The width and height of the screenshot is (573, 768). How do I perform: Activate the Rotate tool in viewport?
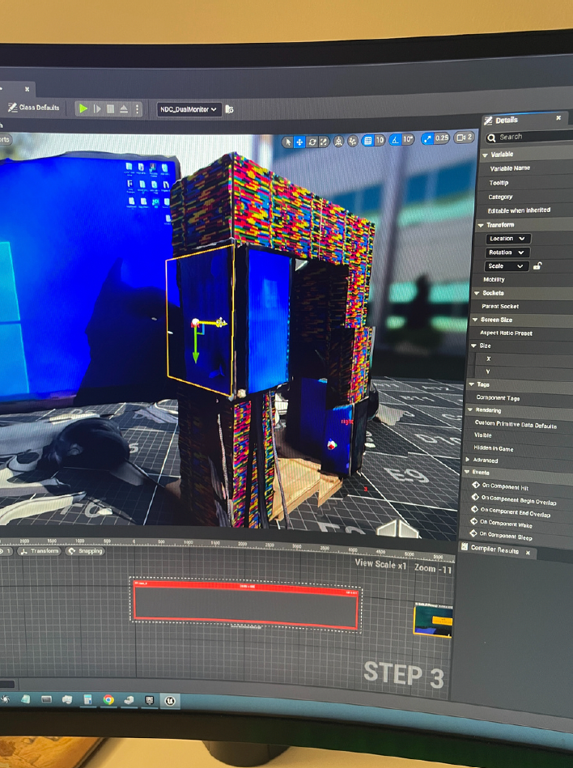point(312,142)
